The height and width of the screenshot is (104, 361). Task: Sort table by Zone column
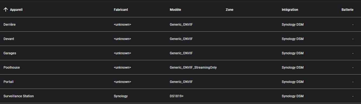point(229,10)
